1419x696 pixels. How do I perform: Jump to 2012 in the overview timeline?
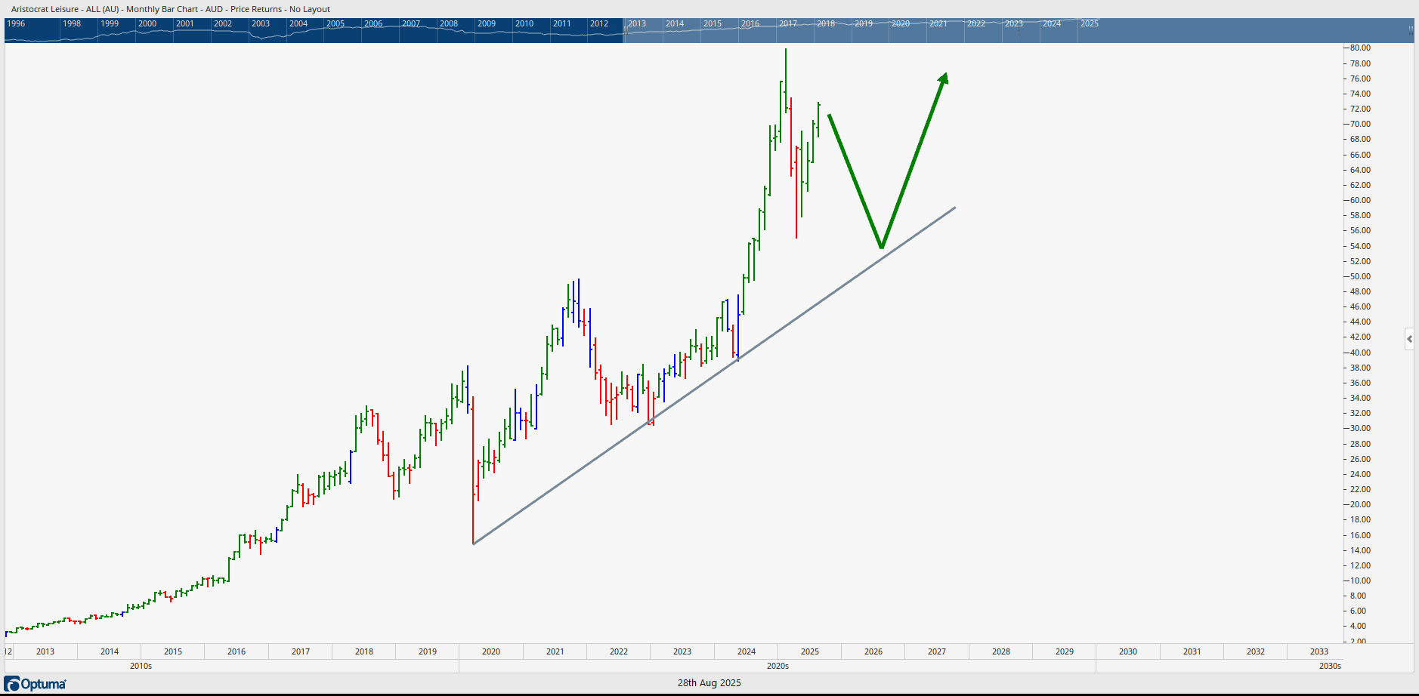(599, 23)
